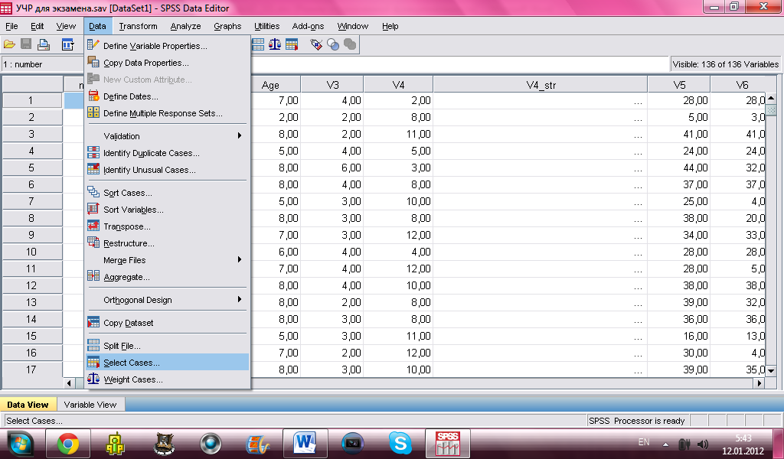
Task: Choose Split File menu entry
Action: click(167, 346)
